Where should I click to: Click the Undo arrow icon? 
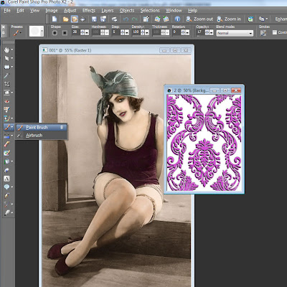126,19
